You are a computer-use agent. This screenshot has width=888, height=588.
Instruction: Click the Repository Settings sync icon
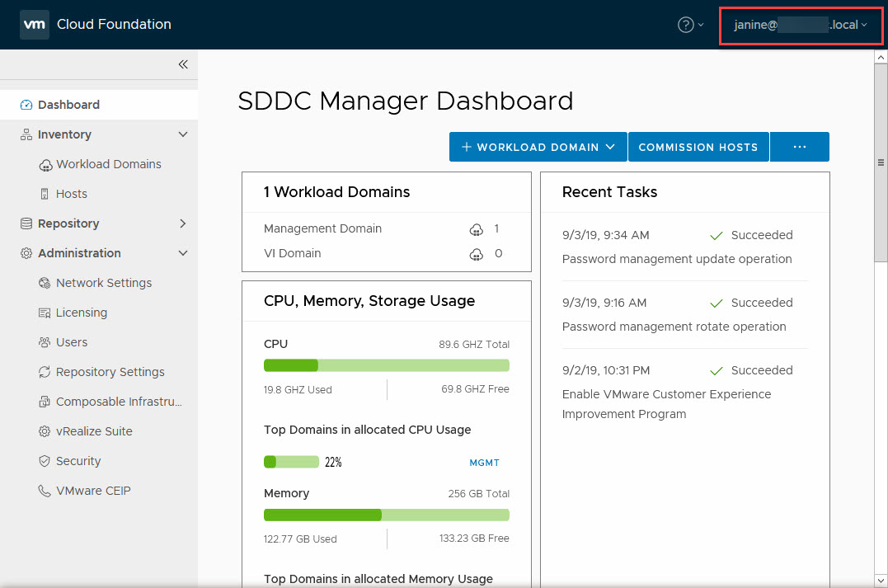[x=45, y=372]
